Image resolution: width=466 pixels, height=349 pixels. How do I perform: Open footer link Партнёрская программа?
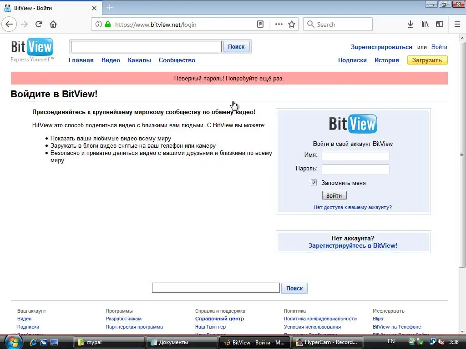(x=134, y=327)
